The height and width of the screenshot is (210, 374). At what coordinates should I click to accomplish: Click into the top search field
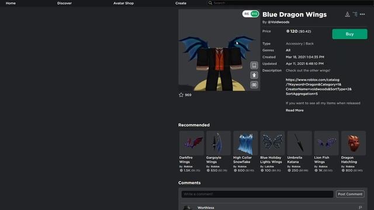pos(290,3)
